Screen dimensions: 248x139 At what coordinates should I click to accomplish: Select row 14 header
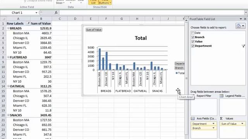[x=3, y=86]
